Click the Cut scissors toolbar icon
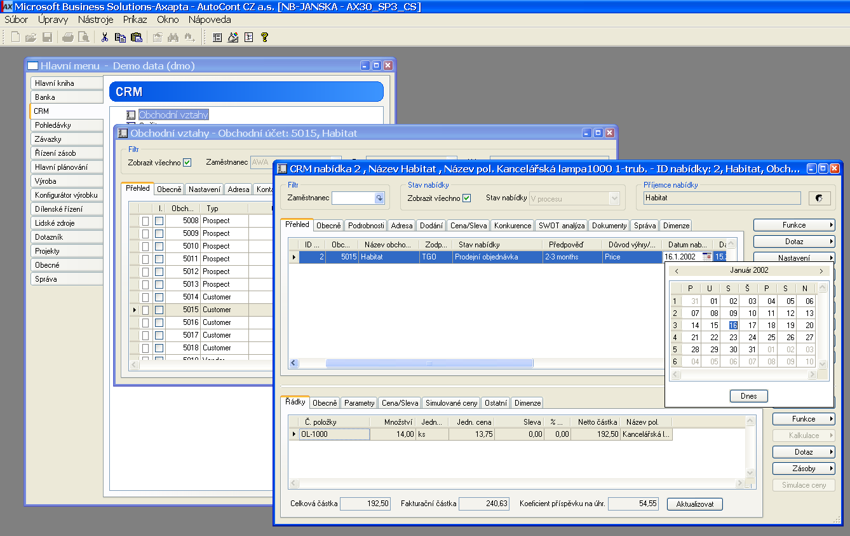Screen dimensions: 850x536 point(105,38)
